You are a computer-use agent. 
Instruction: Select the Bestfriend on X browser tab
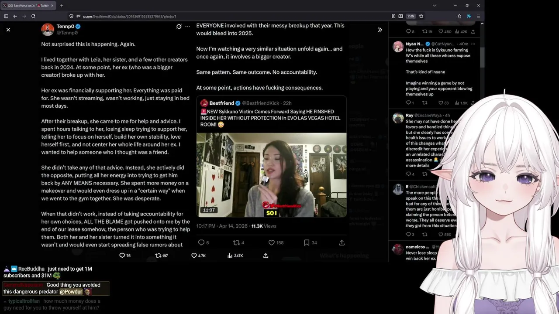tap(29, 6)
